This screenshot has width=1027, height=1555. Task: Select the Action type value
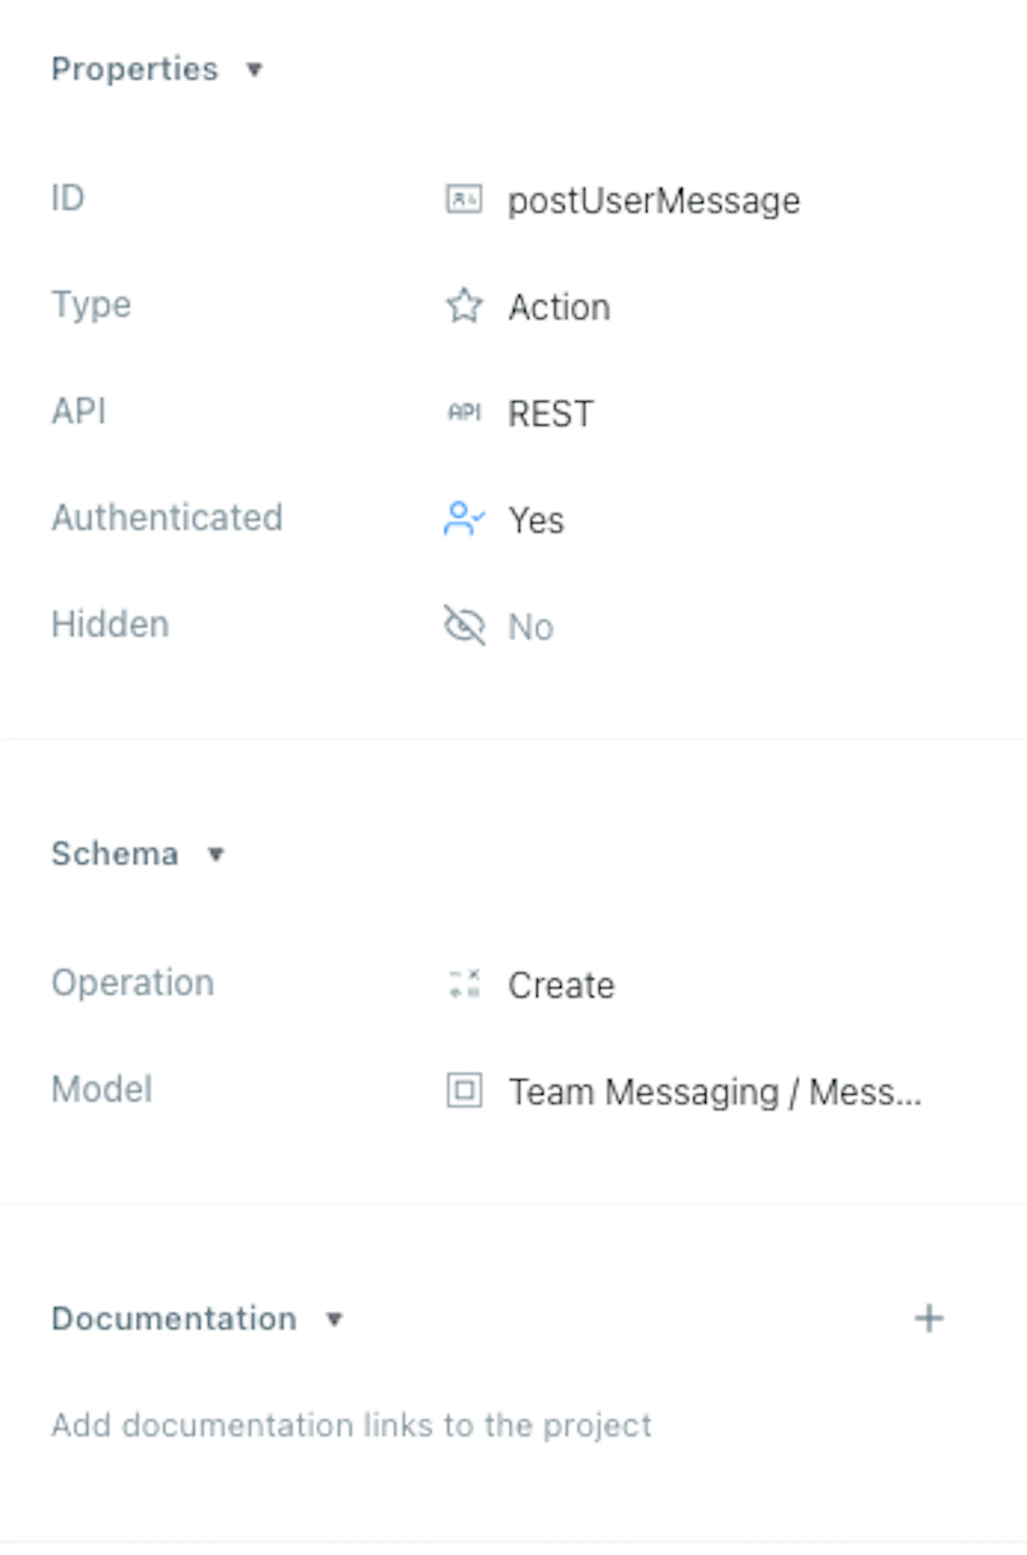(559, 307)
